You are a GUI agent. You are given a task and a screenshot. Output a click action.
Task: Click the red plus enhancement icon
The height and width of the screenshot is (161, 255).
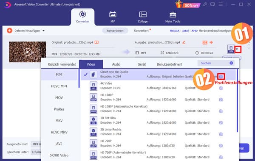click(211, 42)
